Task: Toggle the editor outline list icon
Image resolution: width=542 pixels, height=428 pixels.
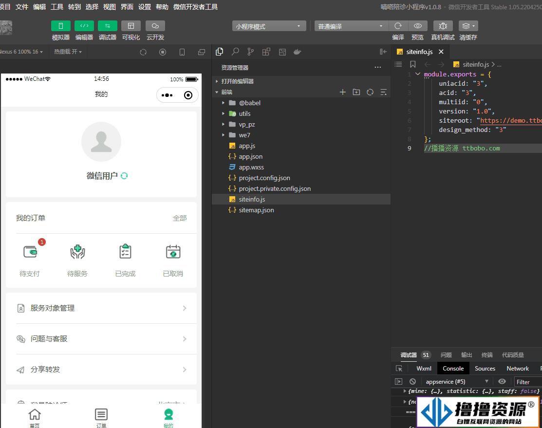Action: 398,64
